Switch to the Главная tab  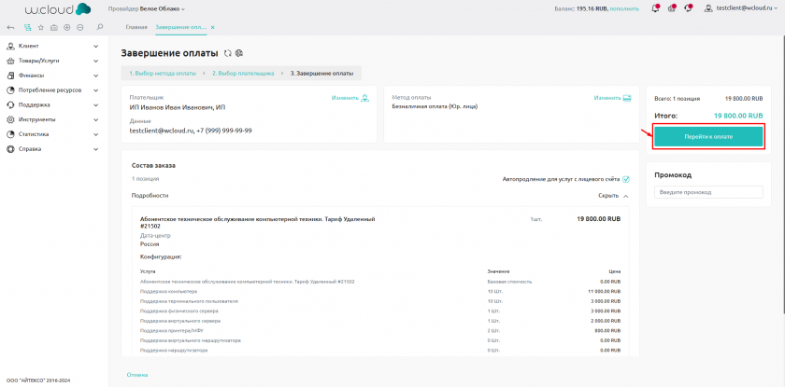tap(136, 27)
